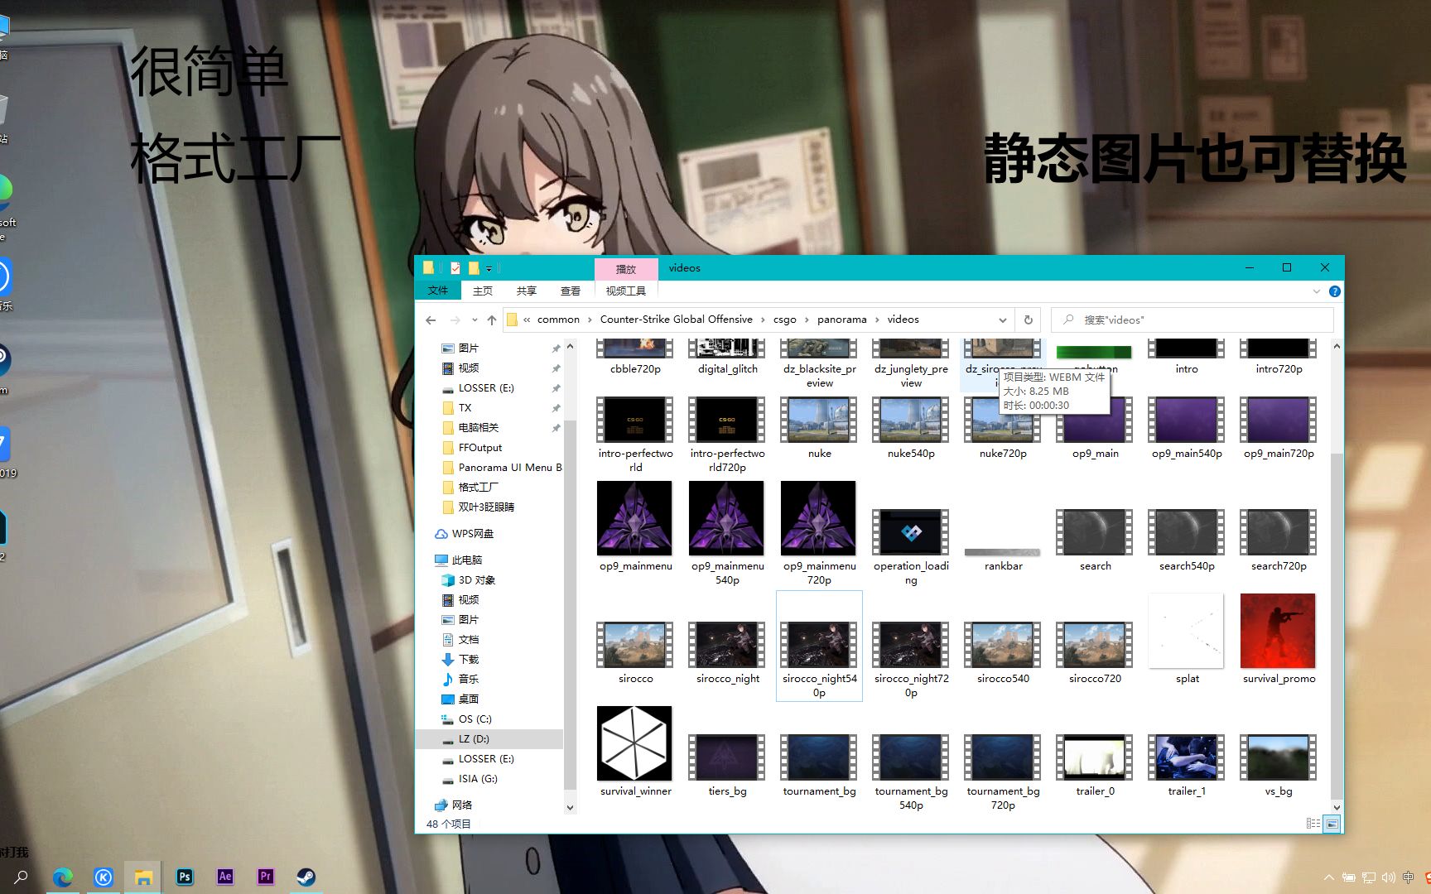Image resolution: width=1431 pixels, height=894 pixels.
Task: Click navigation pane scroll up arrow
Action: pyautogui.click(x=570, y=346)
